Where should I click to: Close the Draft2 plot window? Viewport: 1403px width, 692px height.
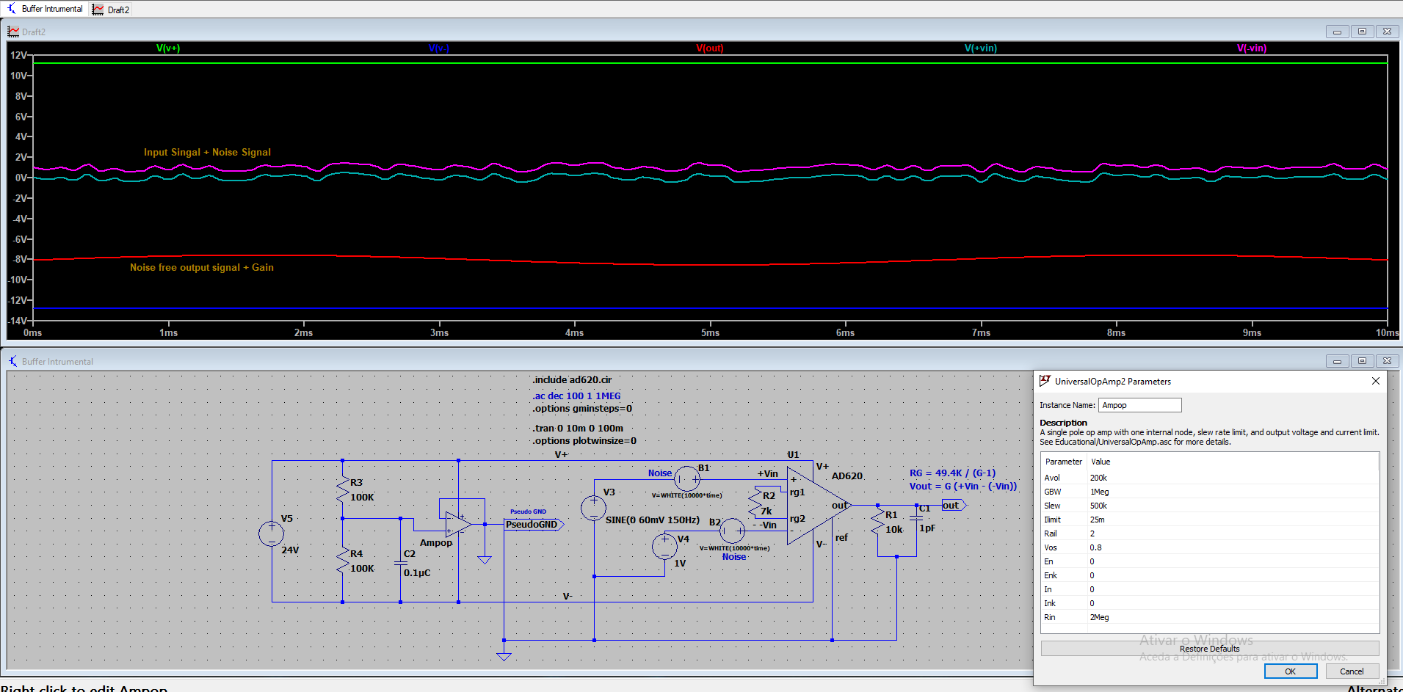pyautogui.click(x=1387, y=32)
